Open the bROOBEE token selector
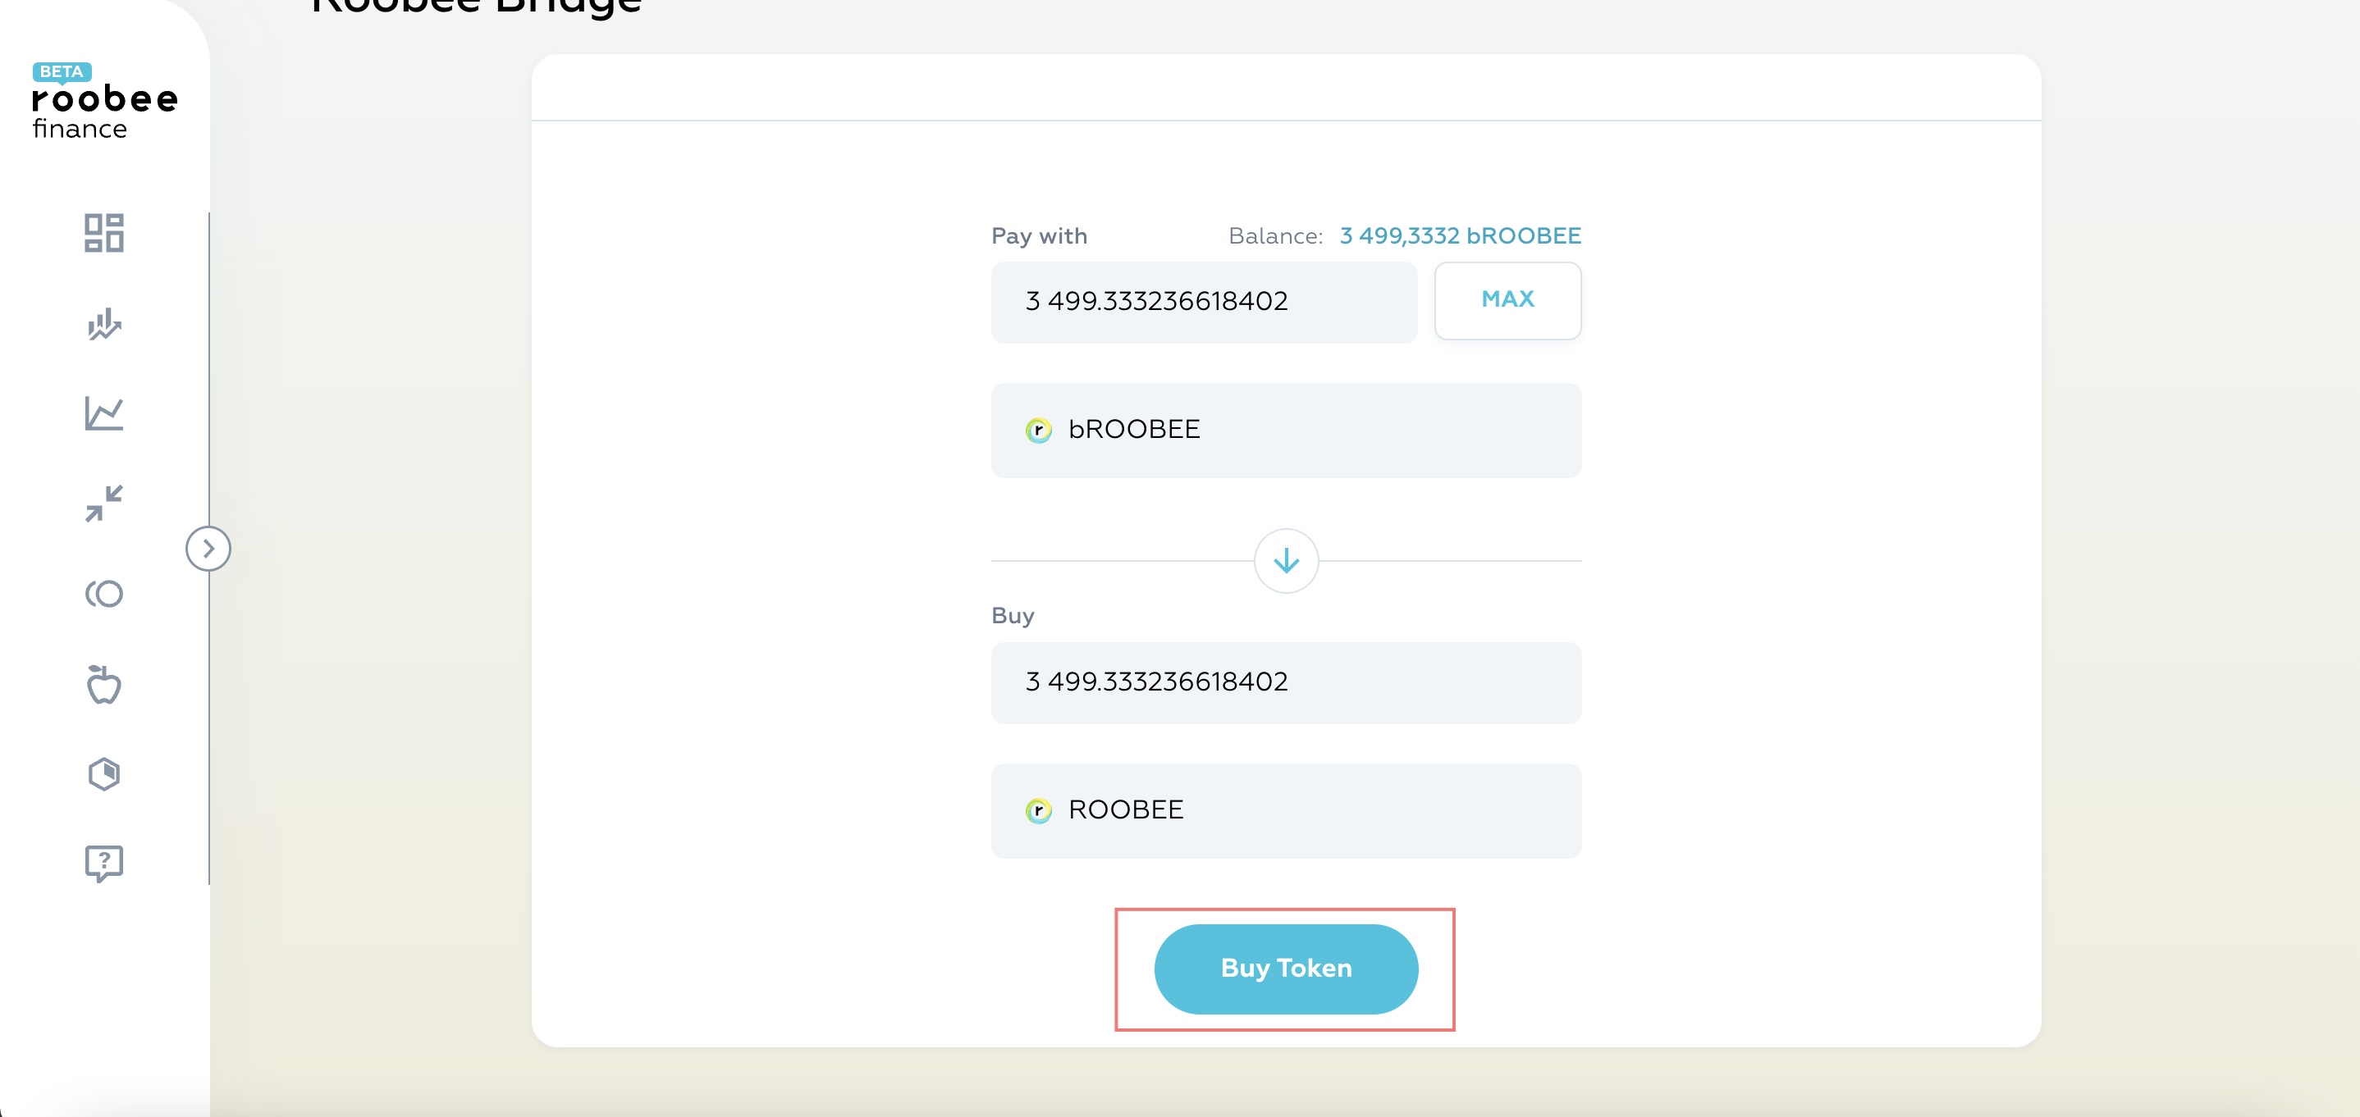Screen dimensions: 2360x1117 pyautogui.click(x=1285, y=431)
